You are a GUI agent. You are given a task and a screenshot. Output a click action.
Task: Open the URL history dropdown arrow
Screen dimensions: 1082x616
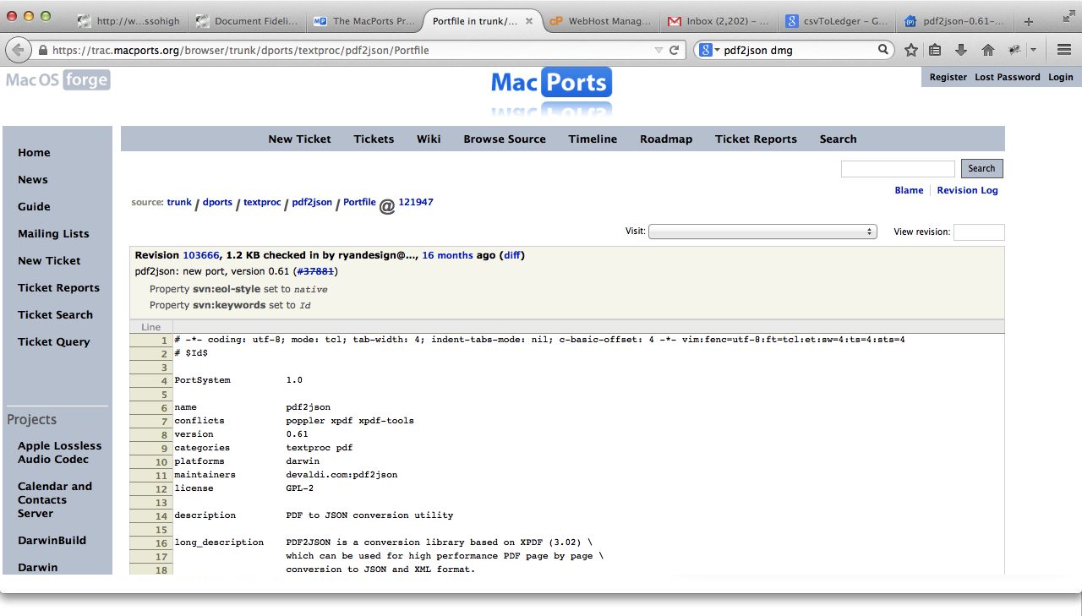tap(658, 50)
